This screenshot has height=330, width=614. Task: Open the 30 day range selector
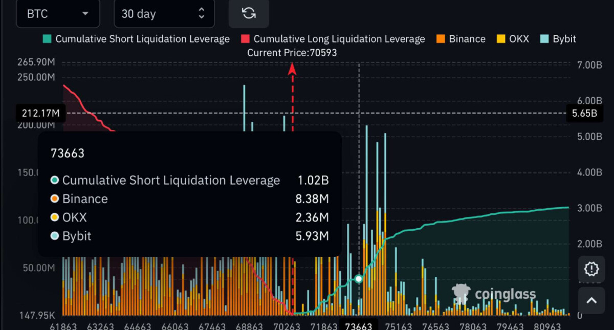[164, 14]
